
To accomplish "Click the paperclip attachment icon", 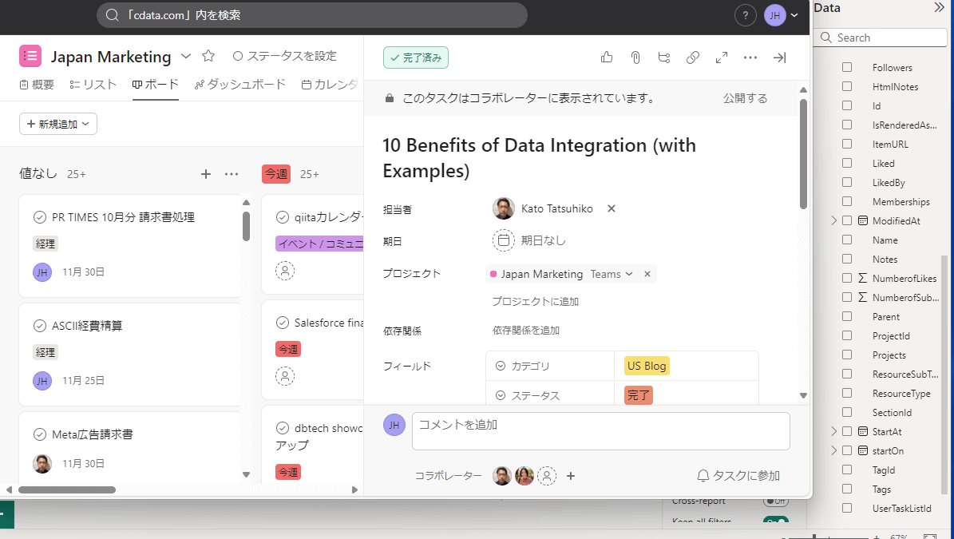I will click(x=635, y=57).
